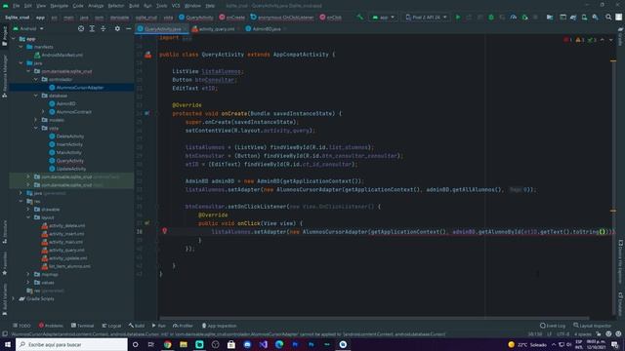Click the green Run app button
The image size is (625, 351).
[458, 18]
